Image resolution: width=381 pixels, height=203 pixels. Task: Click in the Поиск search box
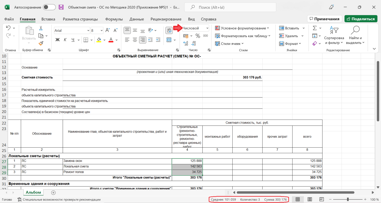point(230,7)
